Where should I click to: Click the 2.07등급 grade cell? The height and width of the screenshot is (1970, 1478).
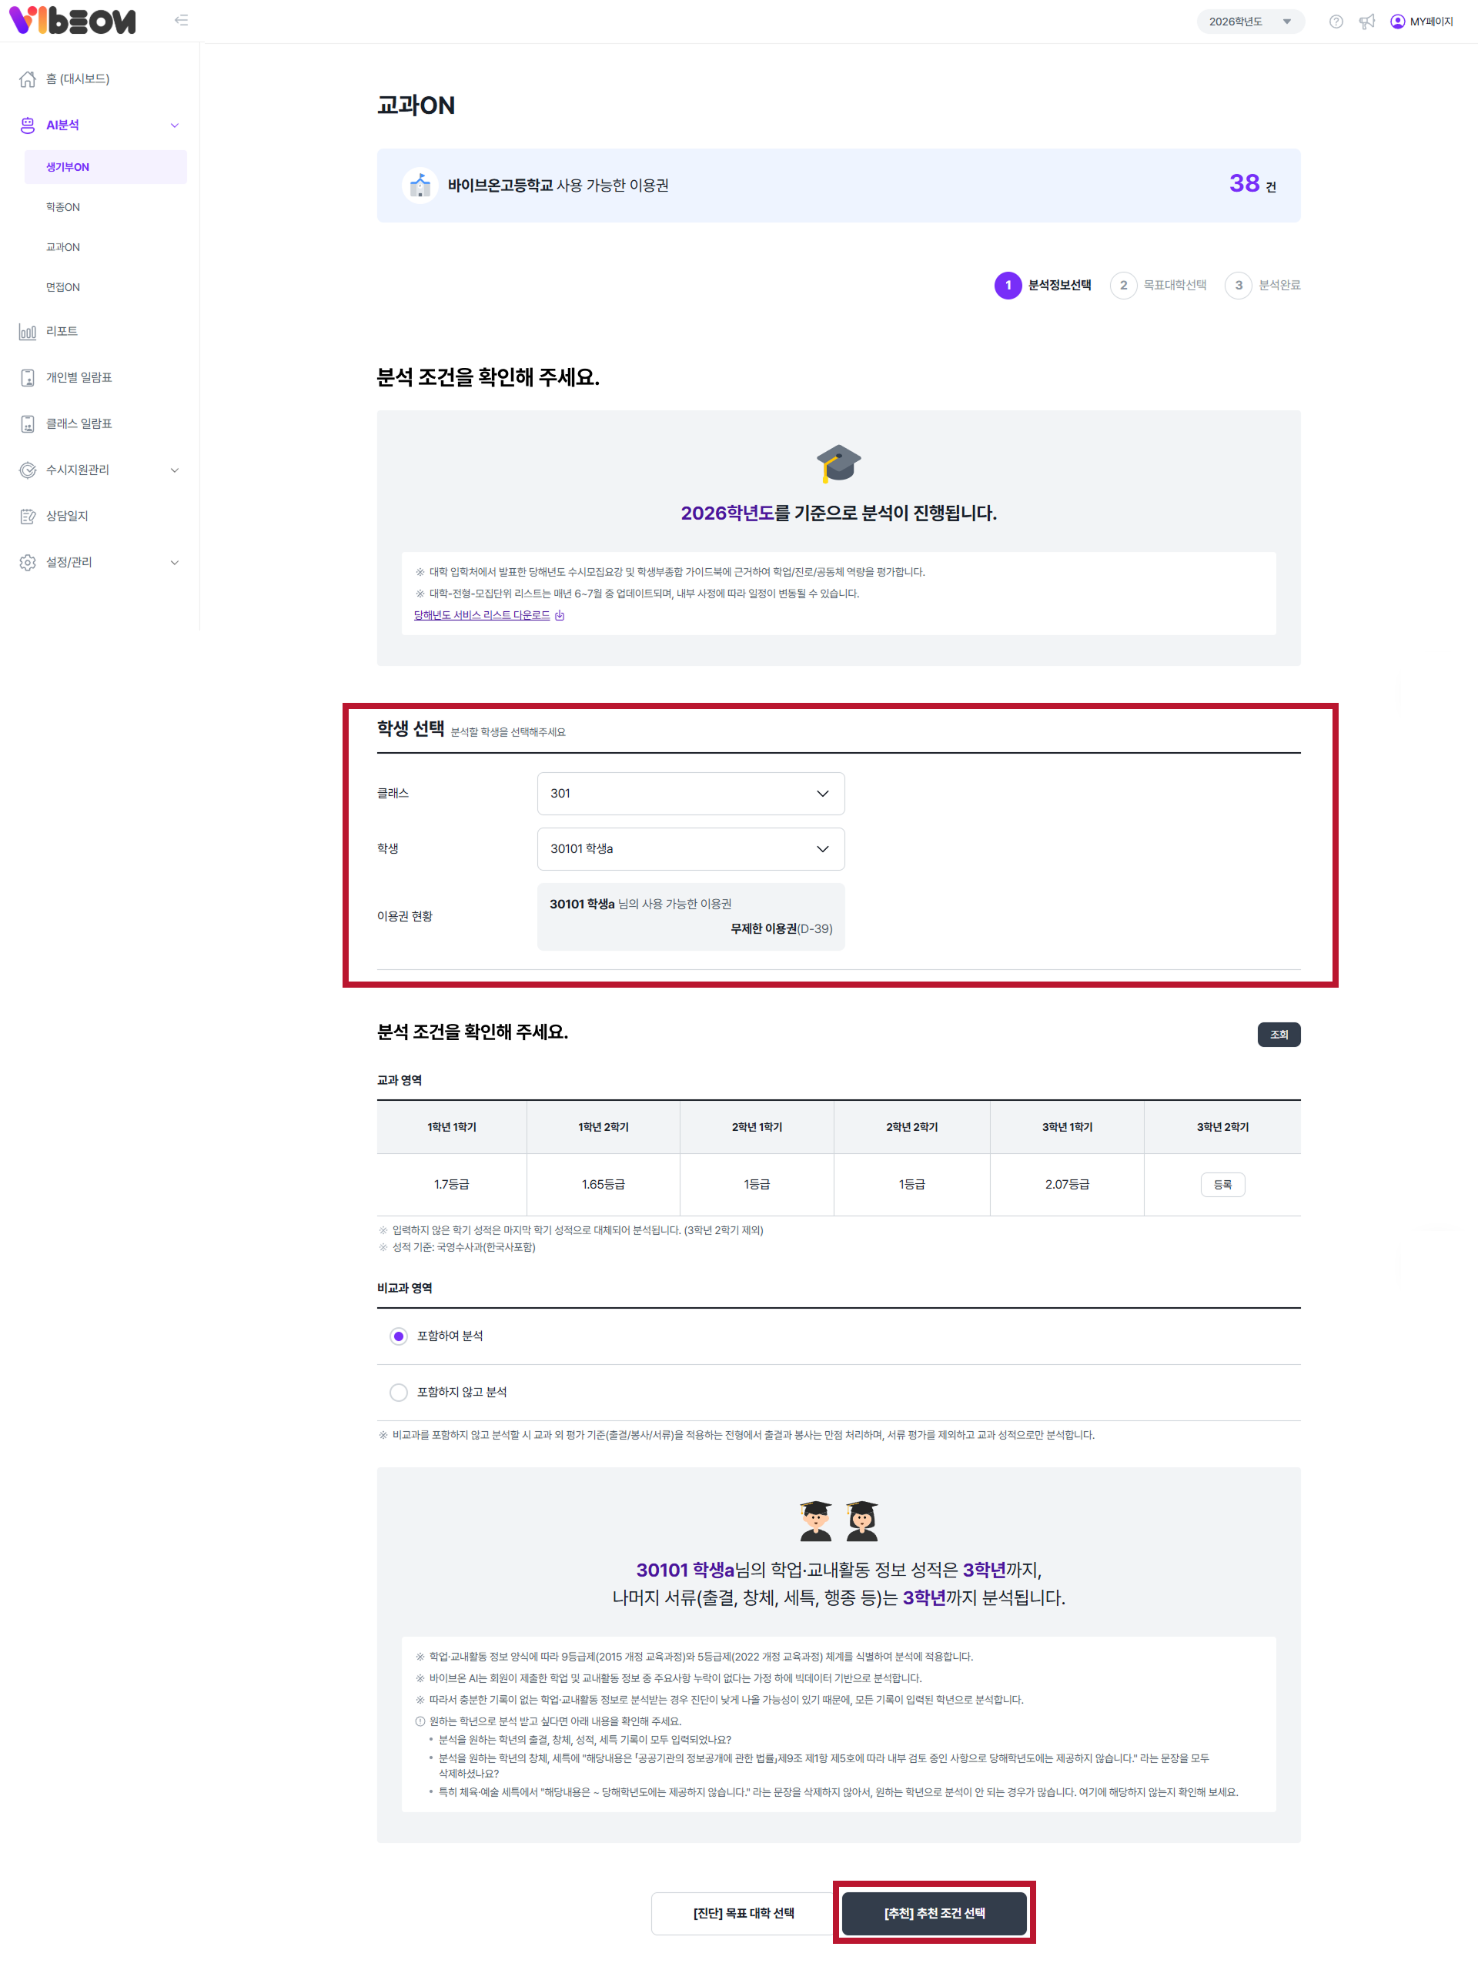coord(1067,1186)
